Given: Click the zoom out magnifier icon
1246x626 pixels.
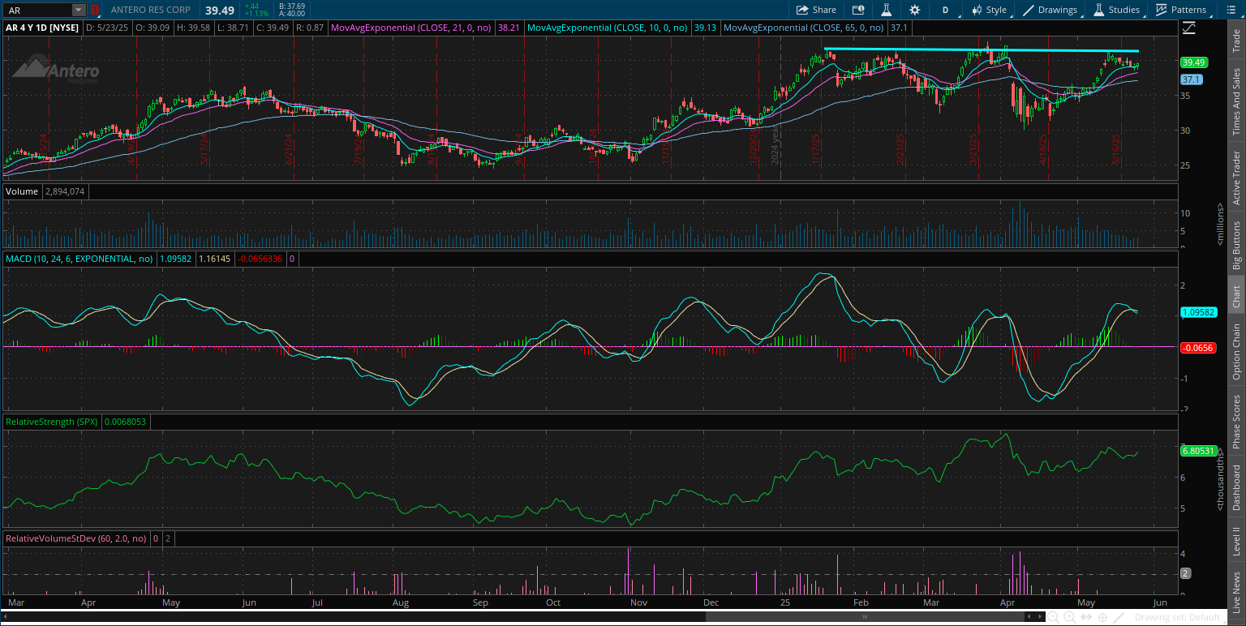Looking at the screenshot, I should click(x=1055, y=617).
